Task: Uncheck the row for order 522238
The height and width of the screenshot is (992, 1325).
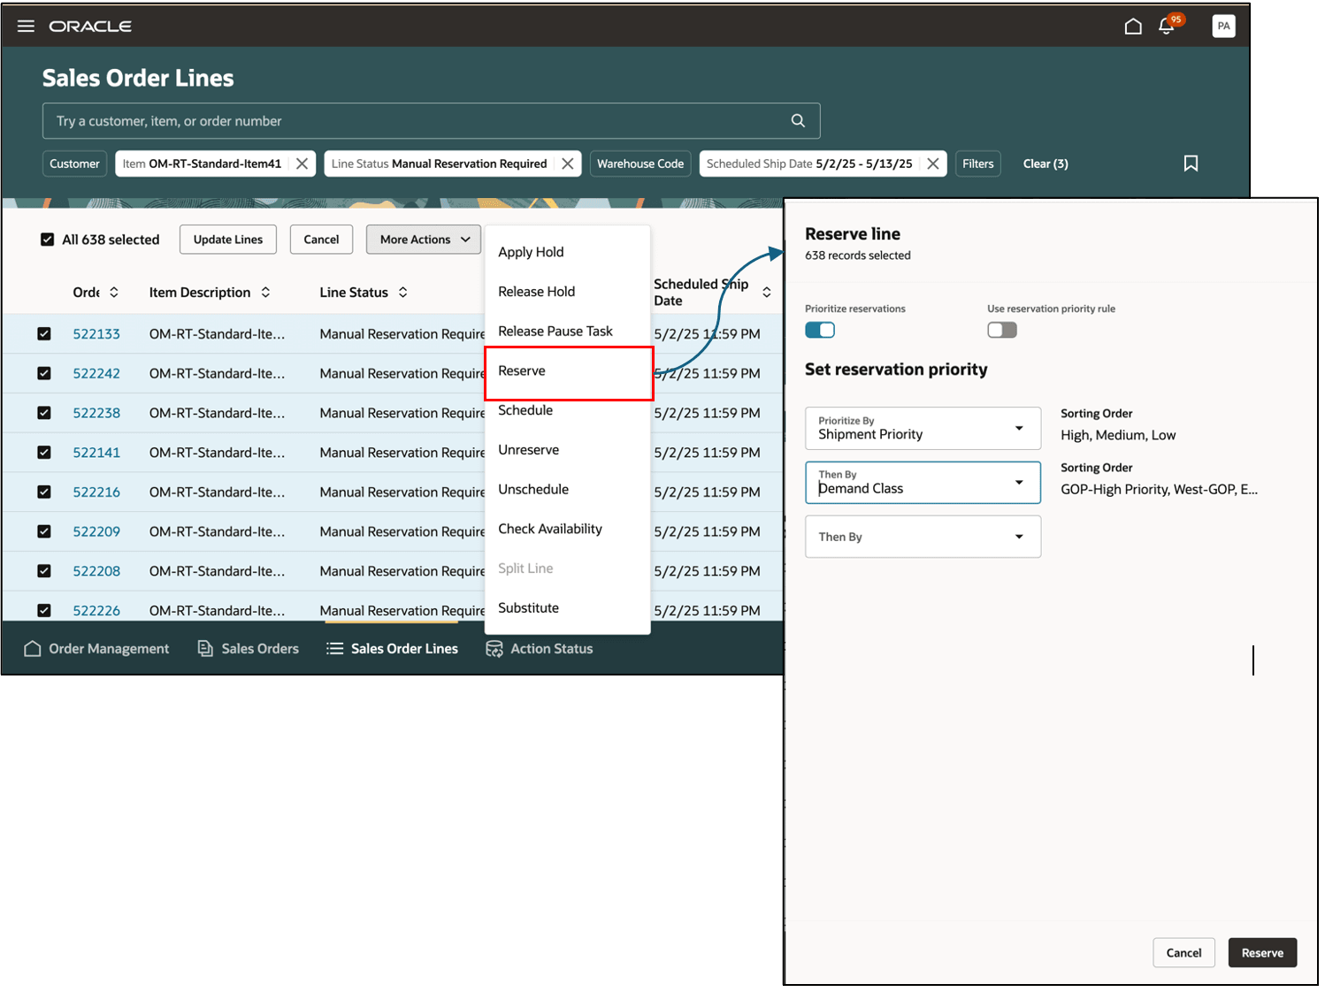Action: 44,413
